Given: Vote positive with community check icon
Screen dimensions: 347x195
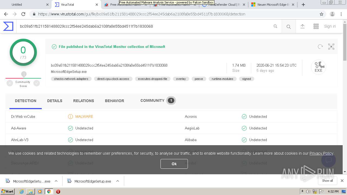Looking at the screenshot, I should point(37,83).
